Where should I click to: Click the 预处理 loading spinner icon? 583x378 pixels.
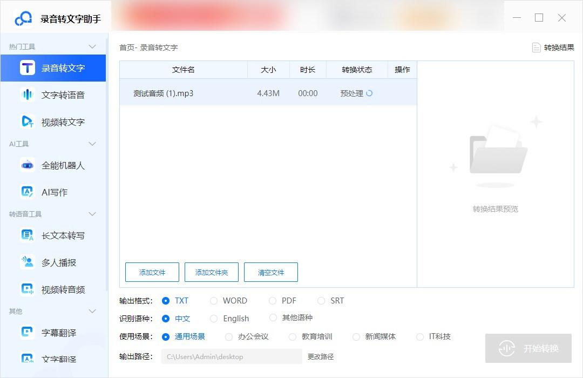tap(369, 93)
